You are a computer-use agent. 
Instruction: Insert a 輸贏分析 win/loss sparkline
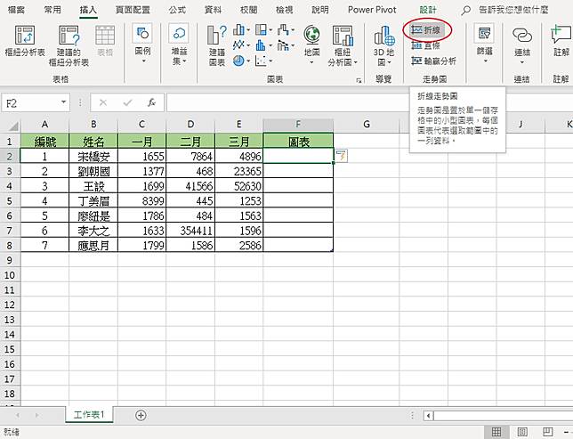point(433,61)
